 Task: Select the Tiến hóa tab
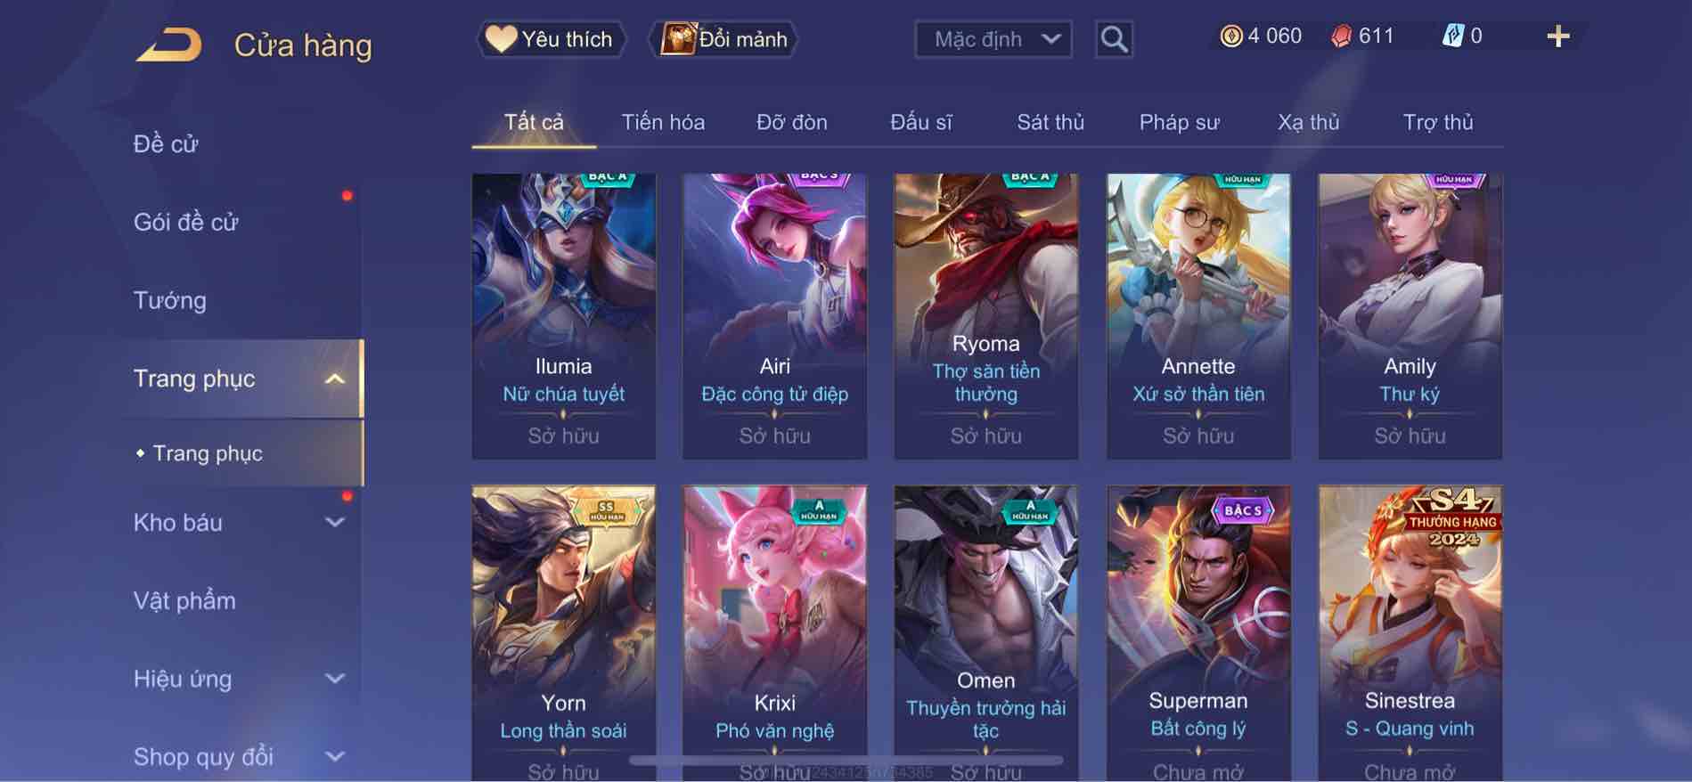[x=663, y=123]
